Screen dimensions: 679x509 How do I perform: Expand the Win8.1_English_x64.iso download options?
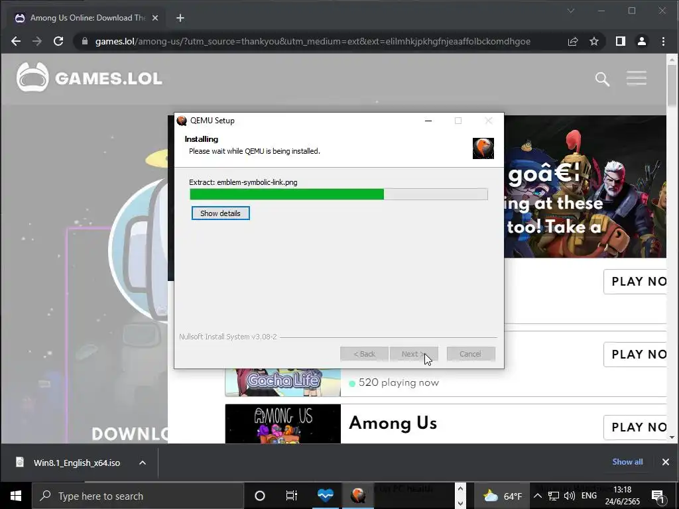(x=143, y=463)
